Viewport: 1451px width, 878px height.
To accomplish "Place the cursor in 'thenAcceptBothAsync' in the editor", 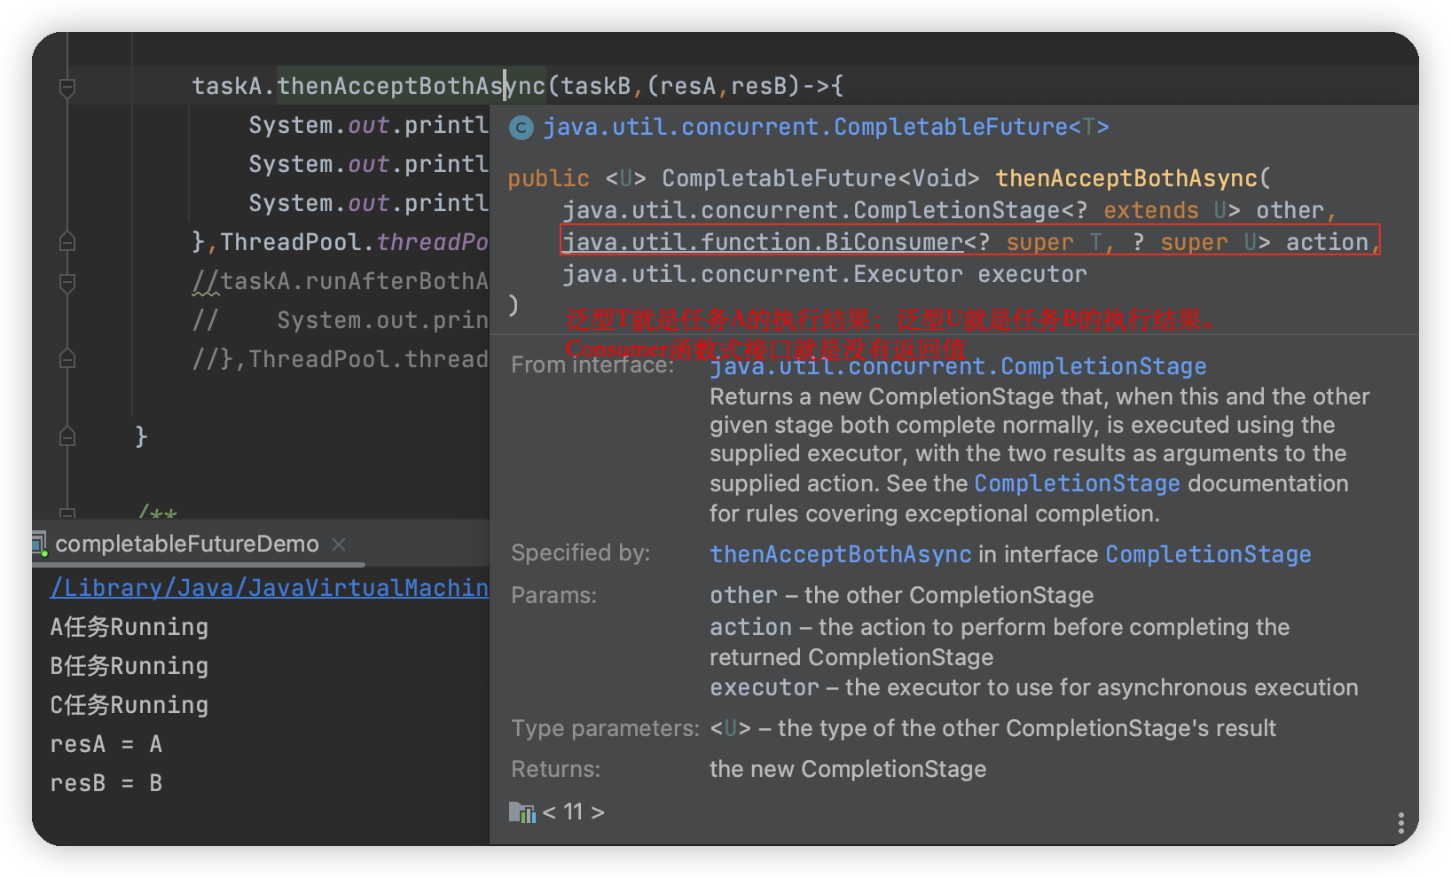I will [412, 86].
